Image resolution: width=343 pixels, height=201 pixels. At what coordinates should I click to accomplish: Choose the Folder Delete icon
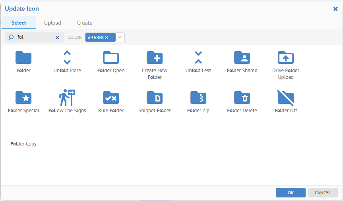242,98
